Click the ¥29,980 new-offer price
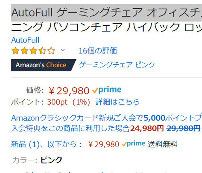Image resolution: width=202 pixels, height=173 pixels. pyautogui.click(x=104, y=144)
